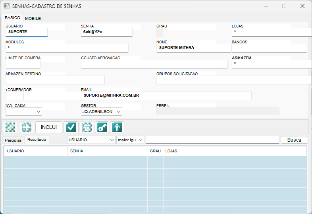The image size is (312, 214).
Task: Click the SENHA column header
Action: click(107, 151)
